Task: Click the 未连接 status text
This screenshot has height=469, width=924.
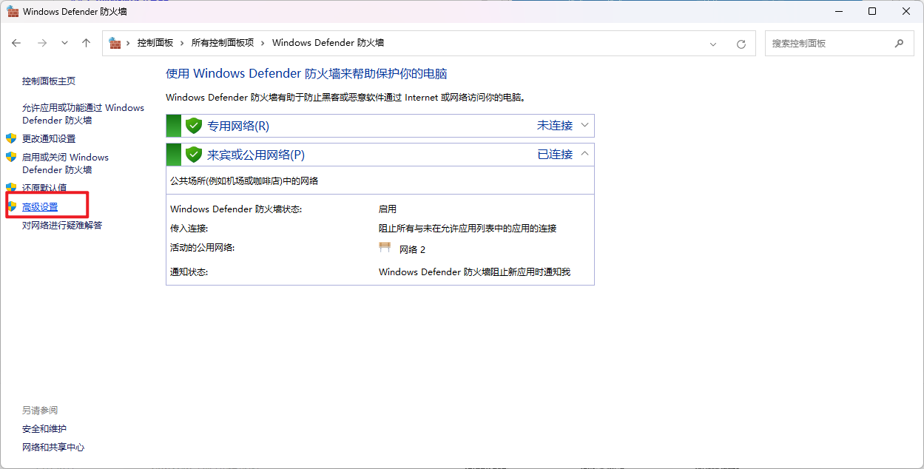Action: pos(555,126)
